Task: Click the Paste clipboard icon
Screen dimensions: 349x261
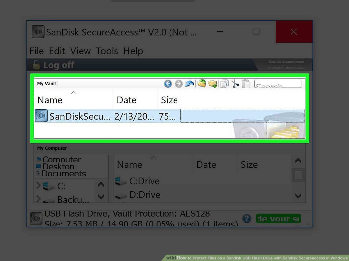Action: 246,84
